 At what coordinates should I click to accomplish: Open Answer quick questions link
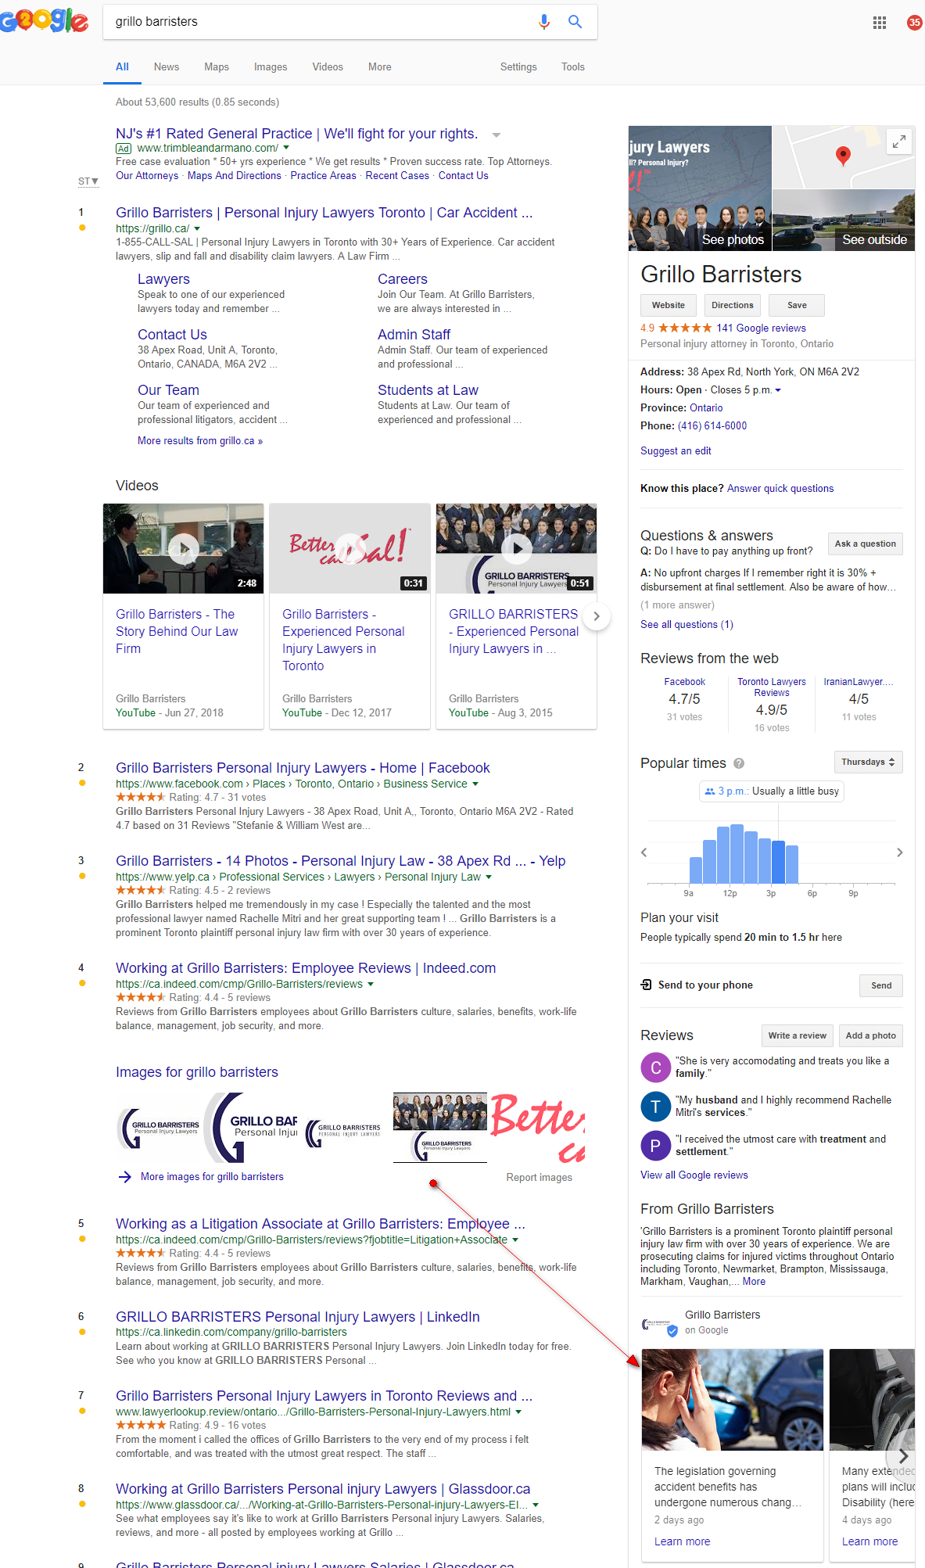pos(780,489)
